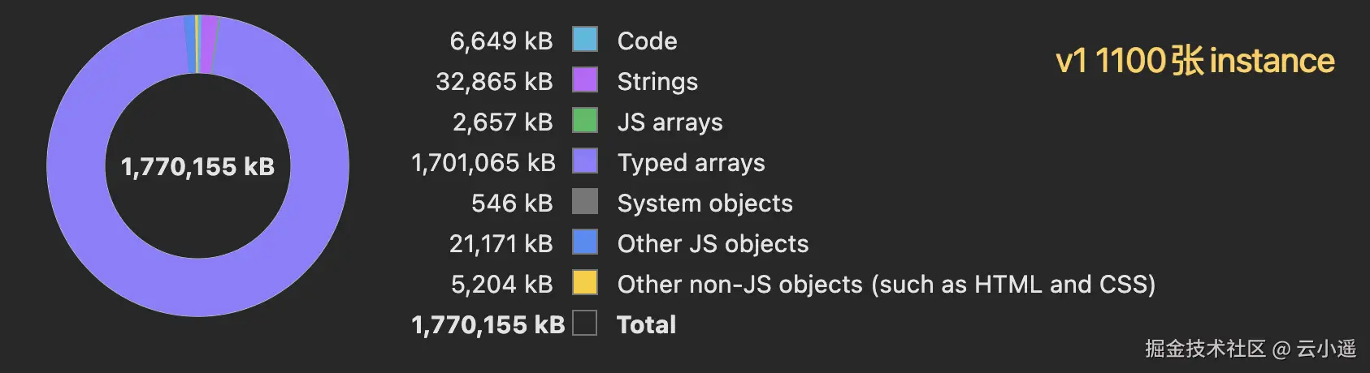The height and width of the screenshot is (373, 1370).
Task: Click the 32,865 kB Strings value
Action: 494,81
